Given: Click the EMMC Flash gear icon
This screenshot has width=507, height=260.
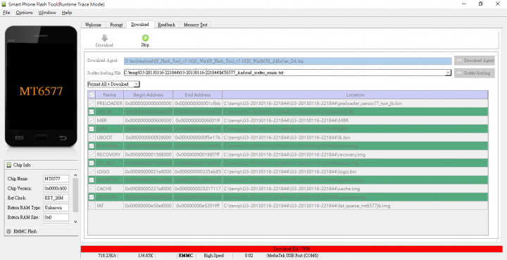Looking at the screenshot, I should coord(8,232).
